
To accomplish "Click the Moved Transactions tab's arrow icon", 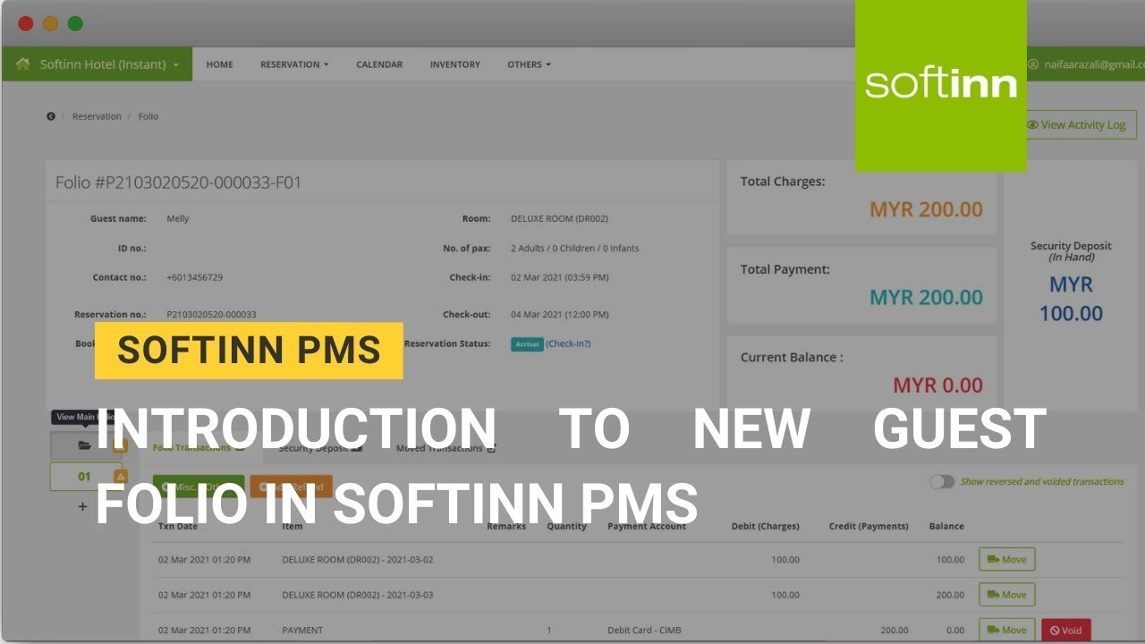I will click(x=491, y=448).
